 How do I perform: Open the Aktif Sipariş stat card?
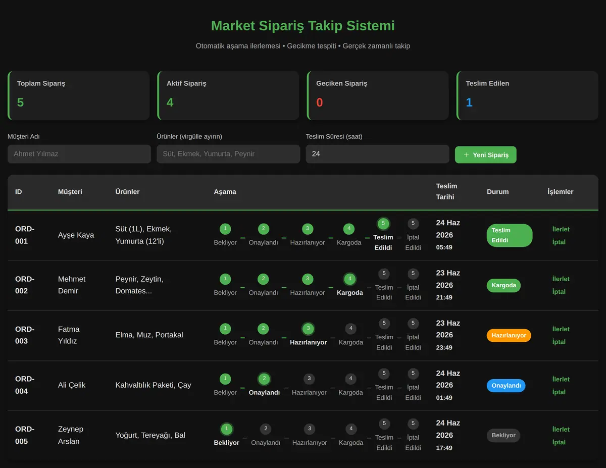228,95
